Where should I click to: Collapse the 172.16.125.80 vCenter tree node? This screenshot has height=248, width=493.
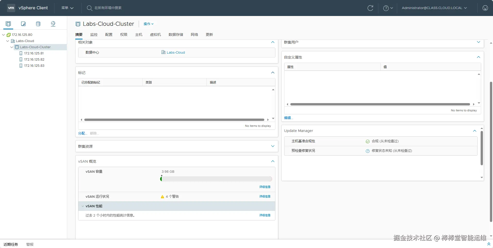click(4, 35)
